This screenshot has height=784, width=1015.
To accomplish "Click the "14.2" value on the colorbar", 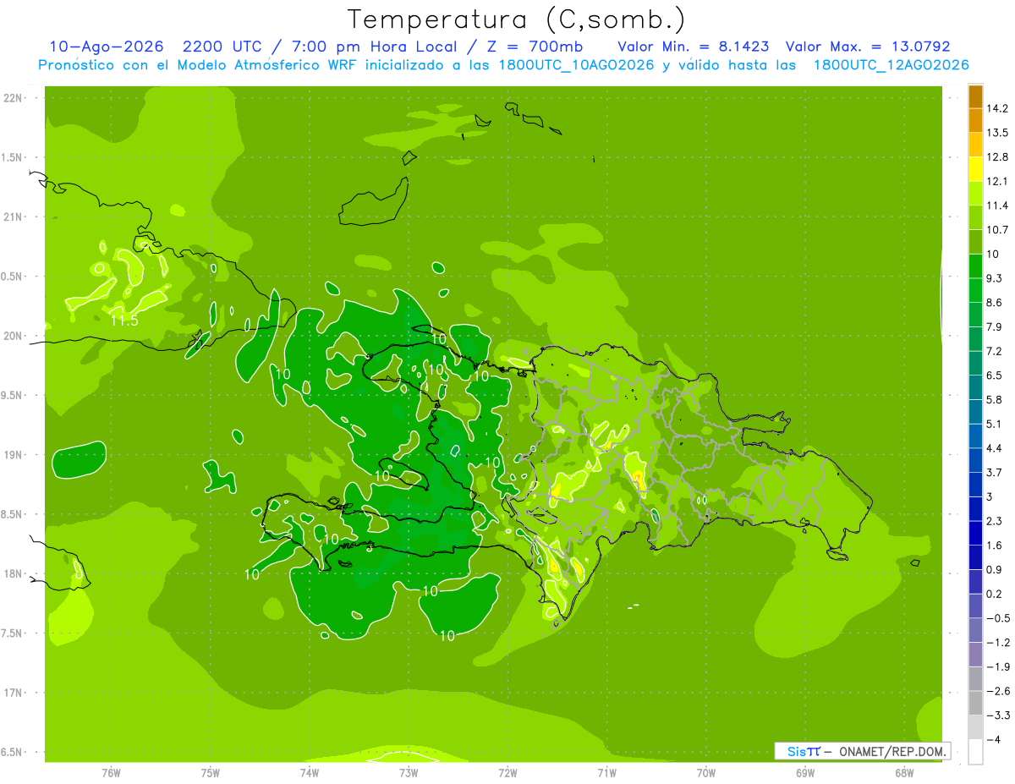I will [x=997, y=108].
